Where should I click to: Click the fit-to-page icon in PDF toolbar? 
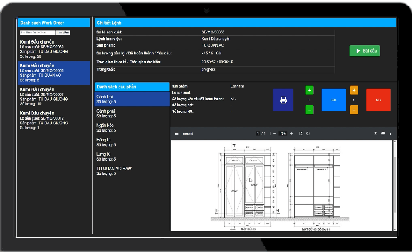301,134
